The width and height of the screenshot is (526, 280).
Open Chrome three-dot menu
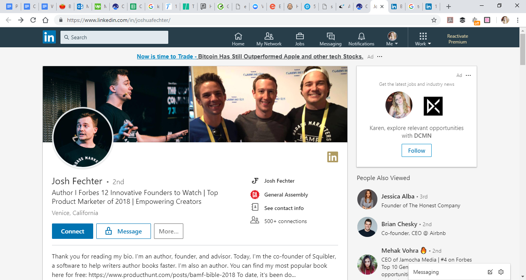(518, 20)
